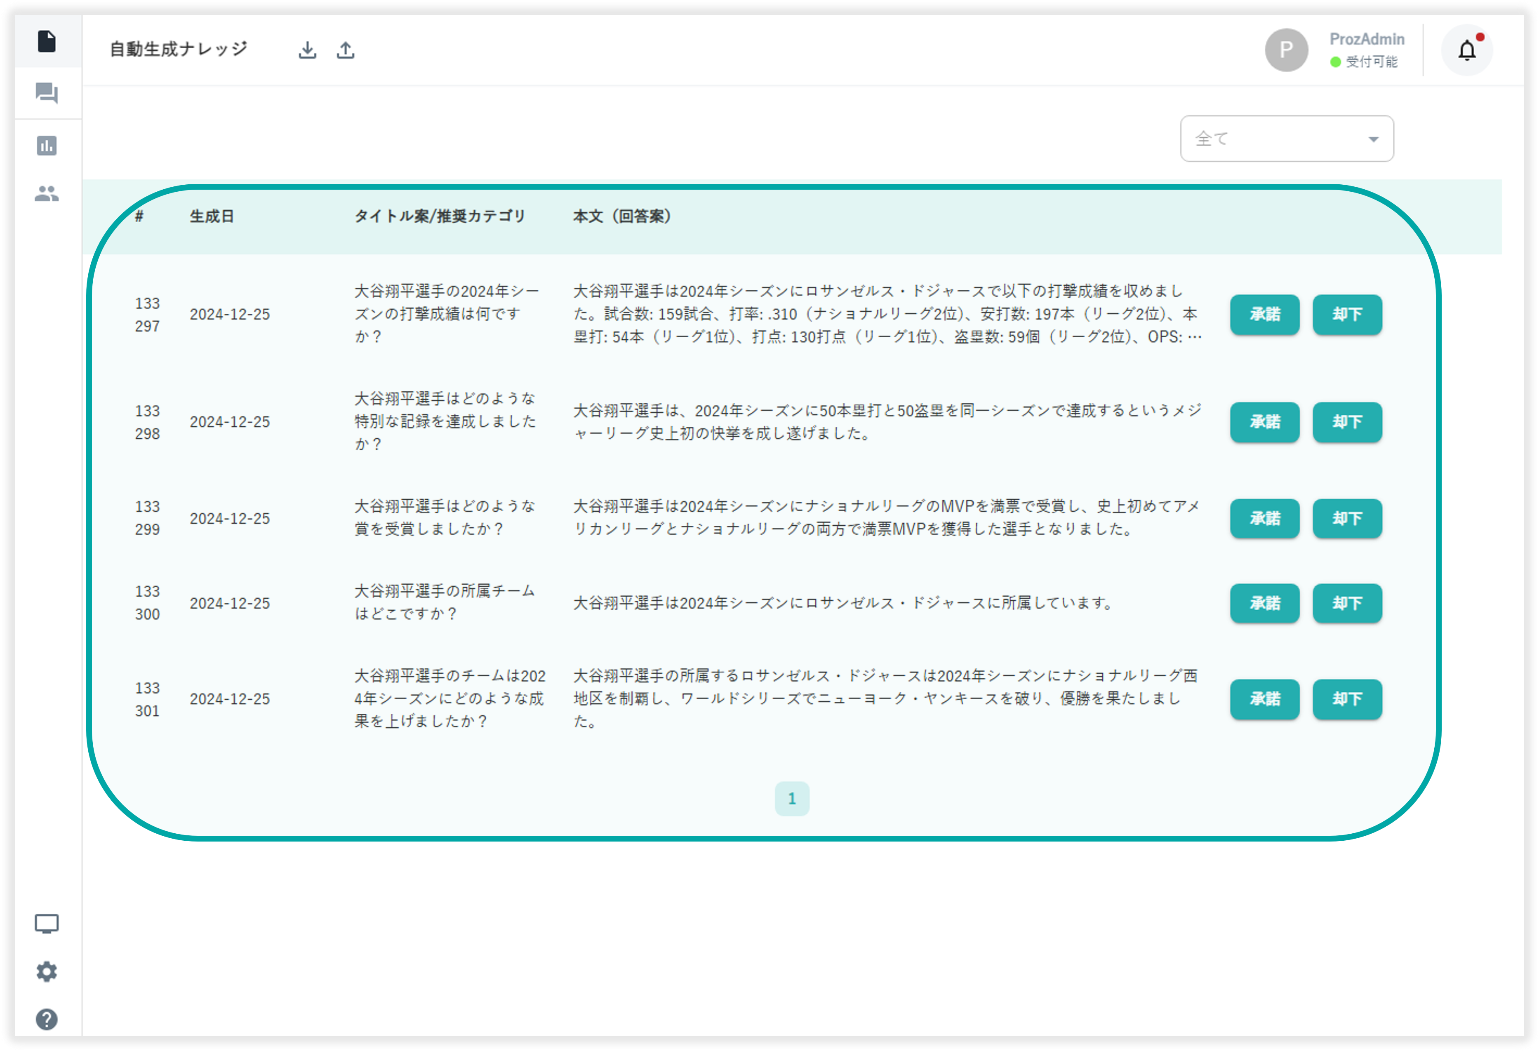Viewport: 1539px width, 1051px height.
Task: Go to pagination page 1
Action: click(792, 799)
